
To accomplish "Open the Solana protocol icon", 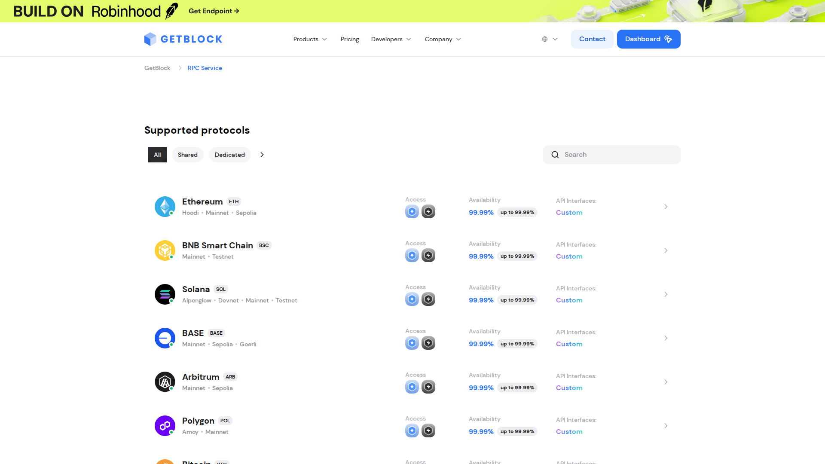I will 165,294.
